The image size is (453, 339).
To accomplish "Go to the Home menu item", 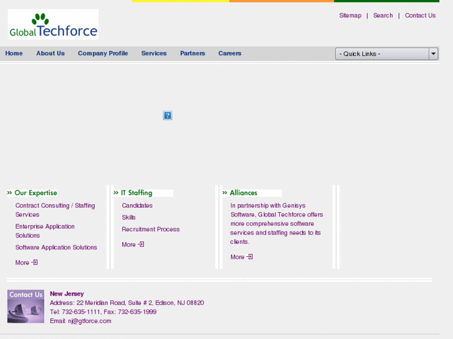I will click(x=14, y=53).
